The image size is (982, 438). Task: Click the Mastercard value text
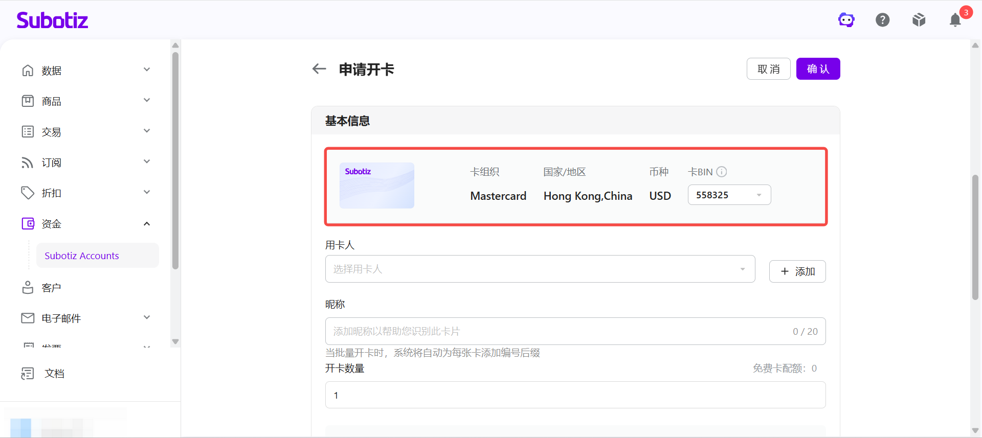click(x=498, y=196)
